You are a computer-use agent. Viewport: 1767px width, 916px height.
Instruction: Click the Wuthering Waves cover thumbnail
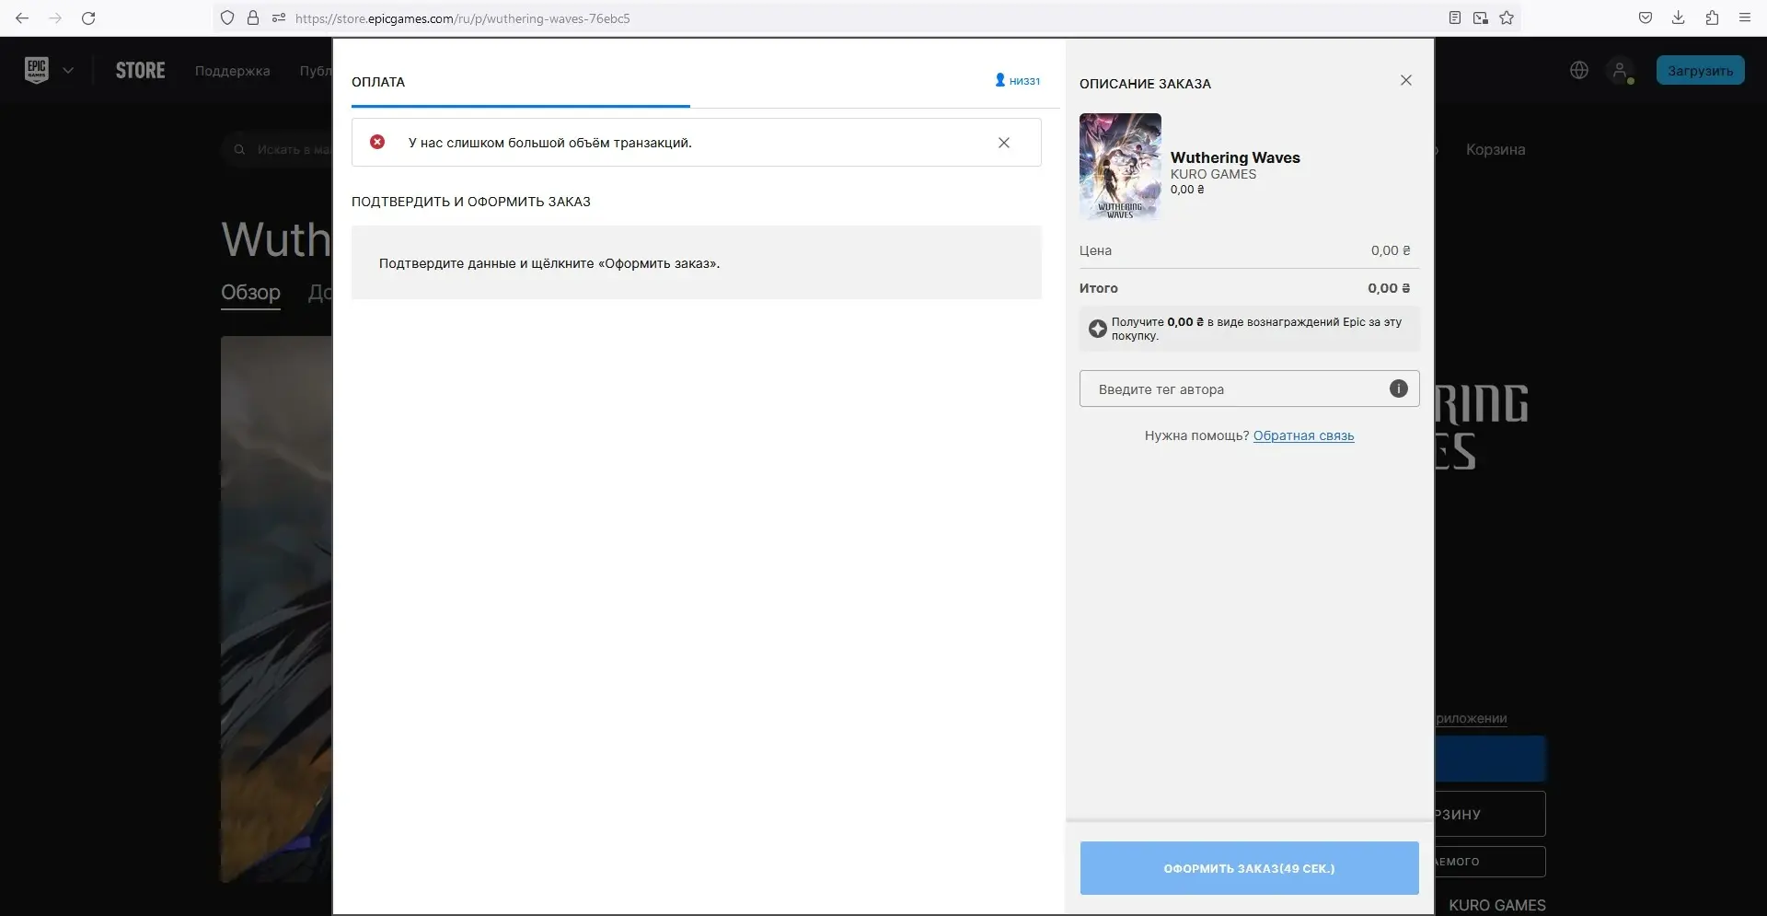[1120, 167]
